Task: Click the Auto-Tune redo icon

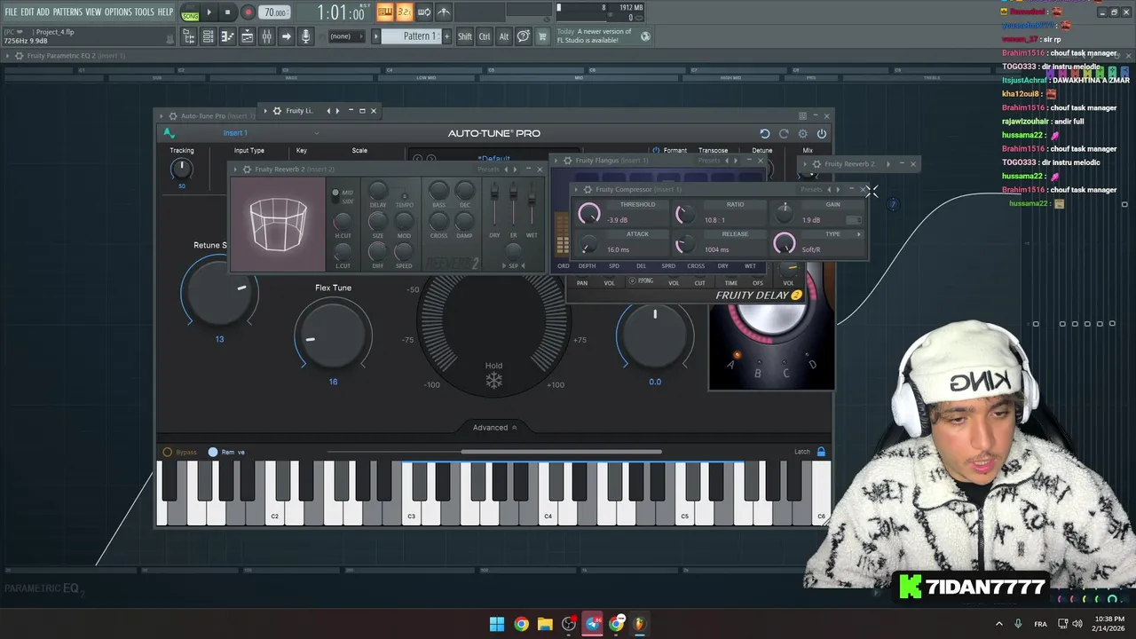Action: coord(784,133)
